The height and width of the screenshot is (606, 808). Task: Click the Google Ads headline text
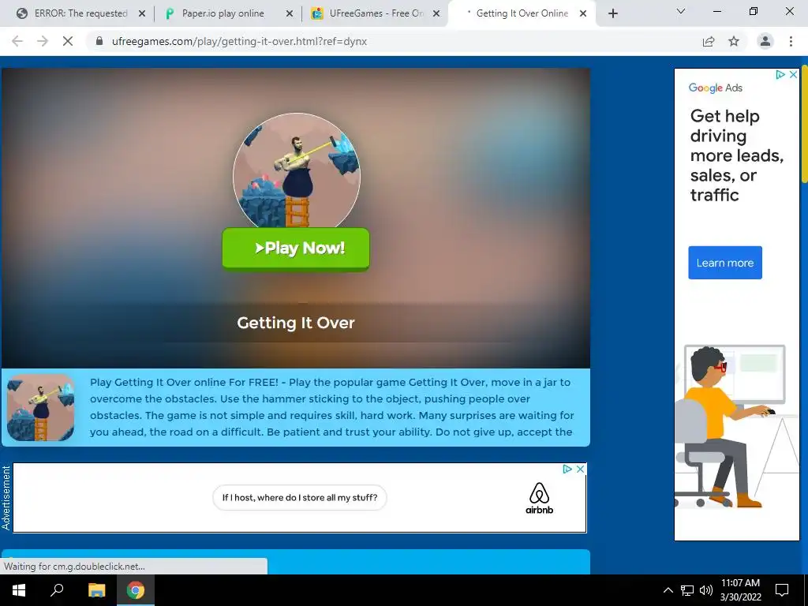737,155
